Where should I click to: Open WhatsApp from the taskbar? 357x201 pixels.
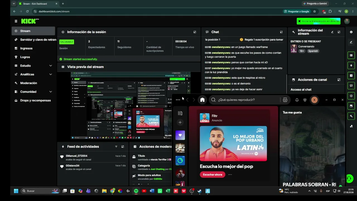point(160,191)
